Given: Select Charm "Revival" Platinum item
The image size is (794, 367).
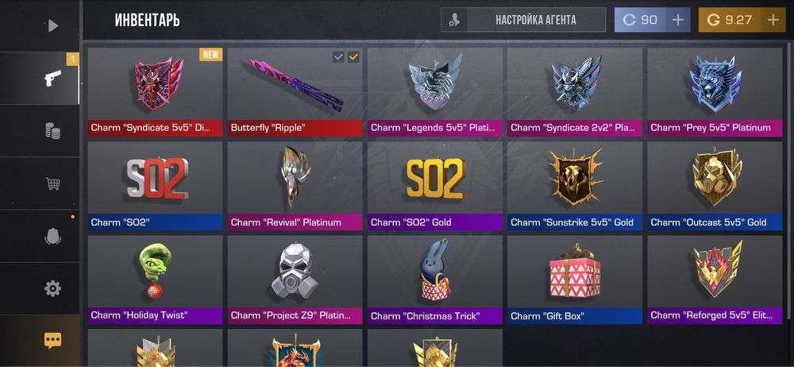Looking at the screenshot, I should pos(295,186).
